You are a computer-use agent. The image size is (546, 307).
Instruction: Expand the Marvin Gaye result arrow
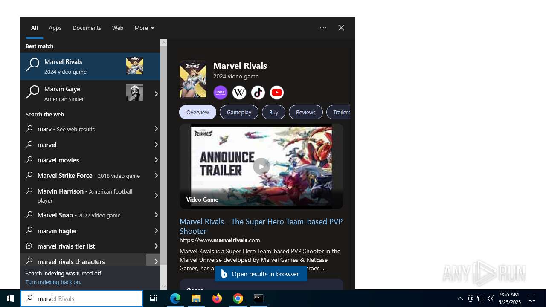click(x=156, y=94)
